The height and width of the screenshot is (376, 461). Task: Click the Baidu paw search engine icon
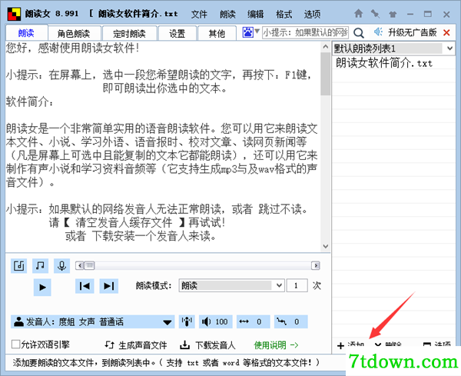(x=247, y=32)
